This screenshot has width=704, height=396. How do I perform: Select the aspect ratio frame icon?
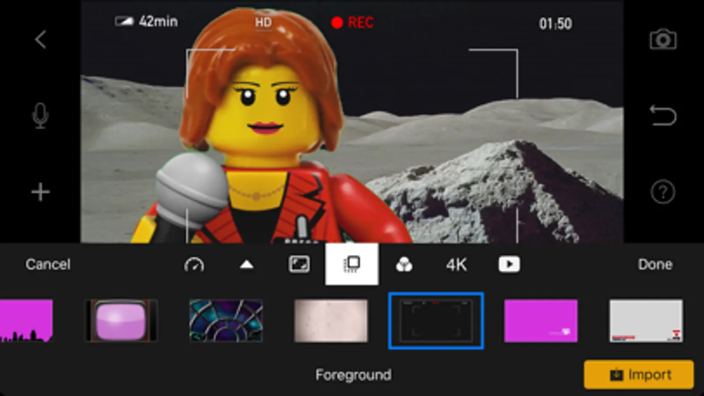(x=299, y=264)
